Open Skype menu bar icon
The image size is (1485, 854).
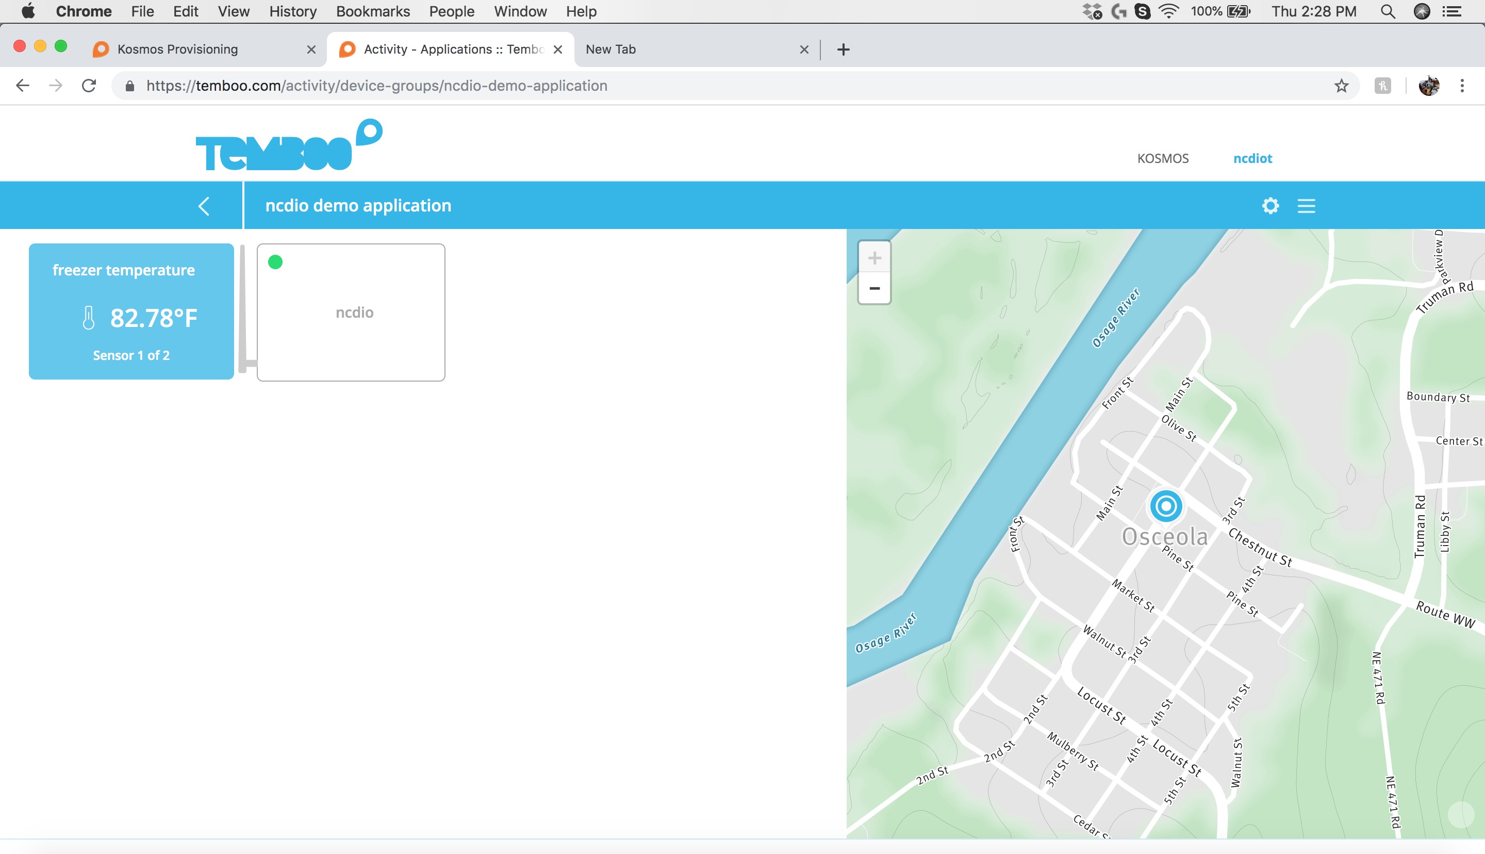click(1143, 11)
